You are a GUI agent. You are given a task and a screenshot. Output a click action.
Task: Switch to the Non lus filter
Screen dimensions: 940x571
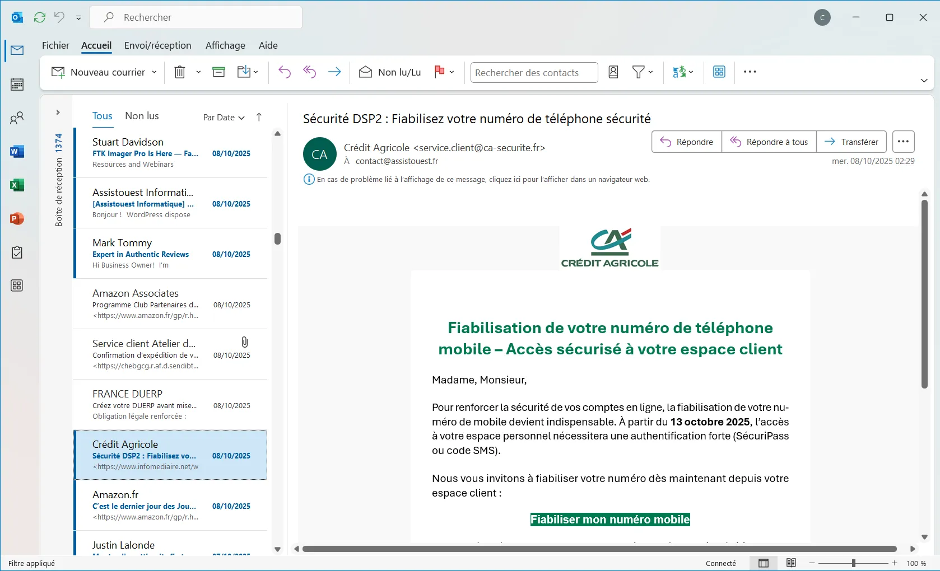pyautogui.click(x=141, y=116)
